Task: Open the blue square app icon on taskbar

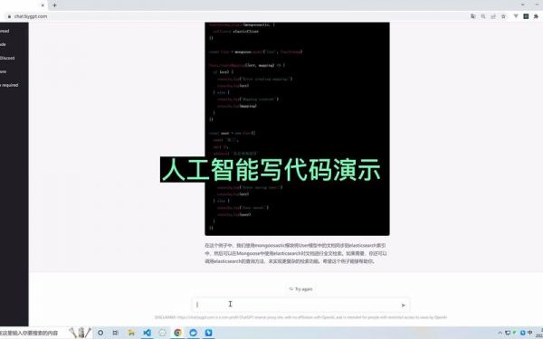Action: coord(209,333)
